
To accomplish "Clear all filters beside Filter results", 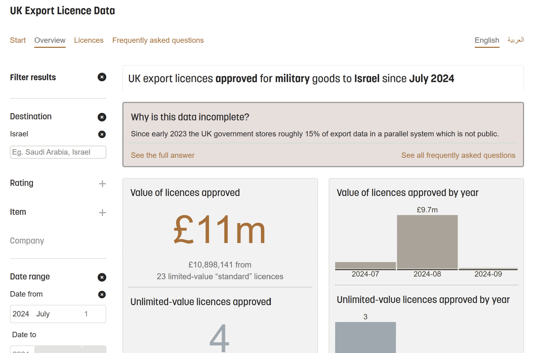I will pos(102,77).
